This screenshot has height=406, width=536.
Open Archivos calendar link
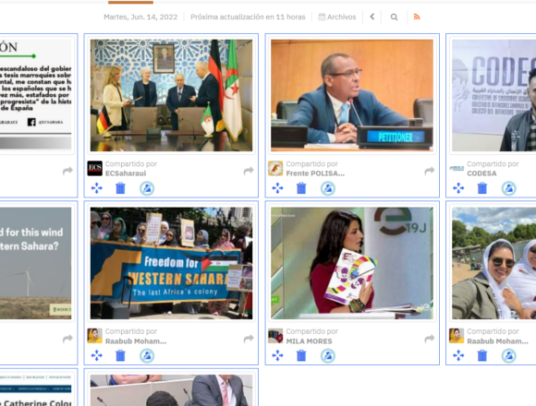pos(337,17)
